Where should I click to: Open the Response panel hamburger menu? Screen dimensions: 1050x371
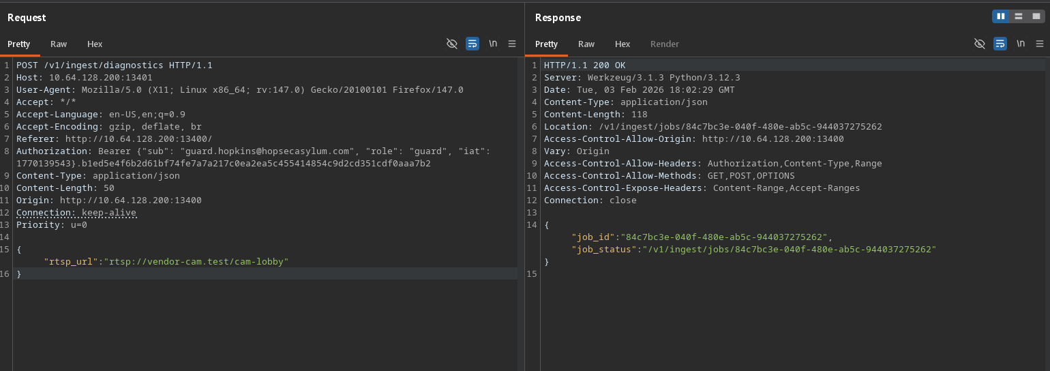click(1040, 44)
